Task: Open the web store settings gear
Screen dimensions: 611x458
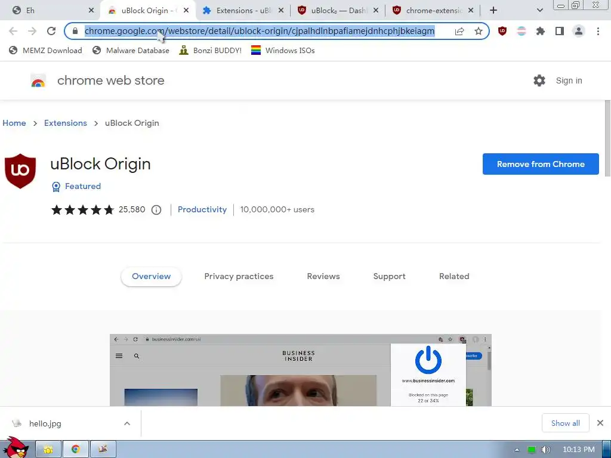Action: [539, 81]
